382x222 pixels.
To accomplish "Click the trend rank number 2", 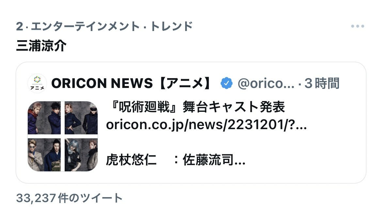I will (20, 26).
